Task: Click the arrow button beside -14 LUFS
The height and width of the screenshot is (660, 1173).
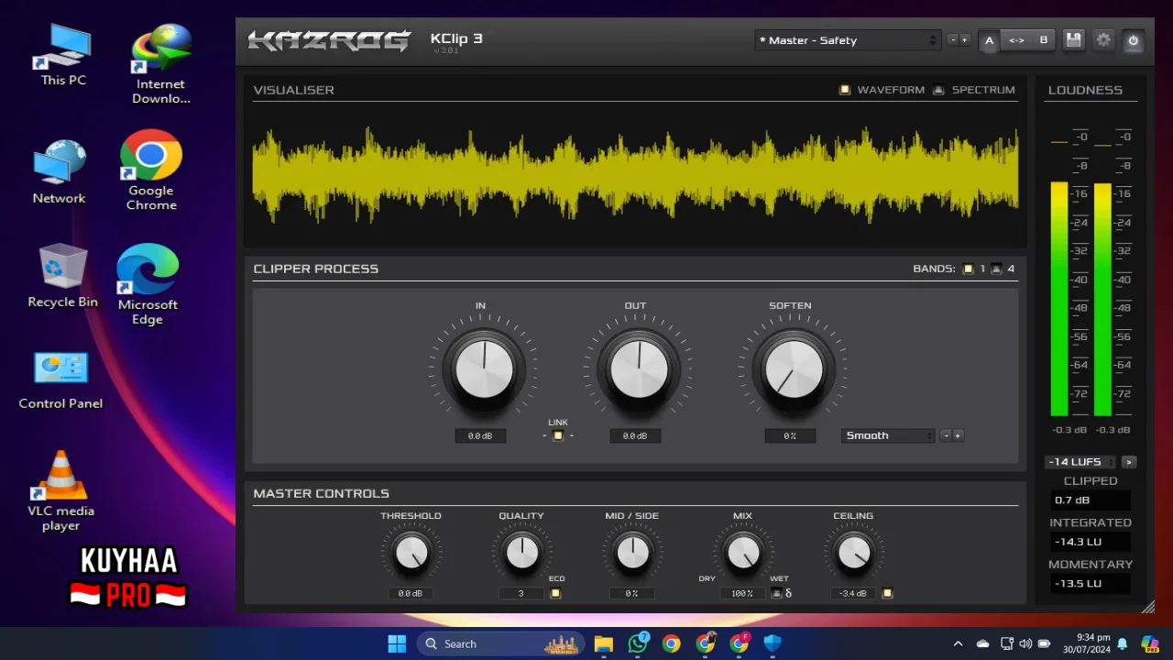Action: (1129, 462)
